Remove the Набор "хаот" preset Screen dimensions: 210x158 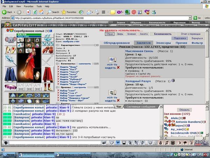pyautogui.click(x=58, y=90)
